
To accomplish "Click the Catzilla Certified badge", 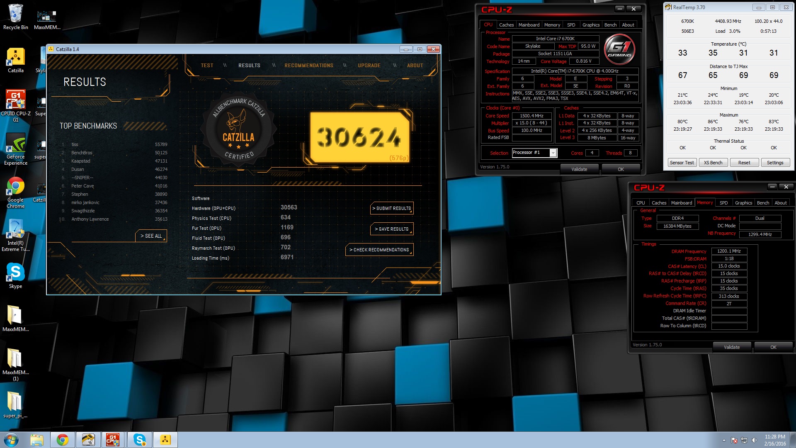I will [x=238, y=130].
